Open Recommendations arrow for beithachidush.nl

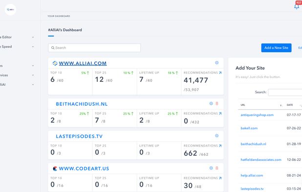point(220,114)
